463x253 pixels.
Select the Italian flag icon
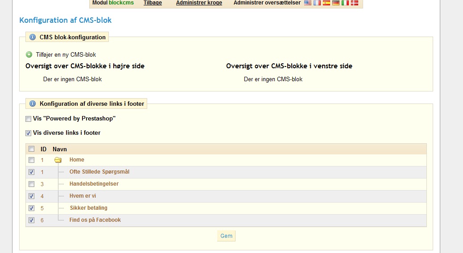(x=345, y=3)
